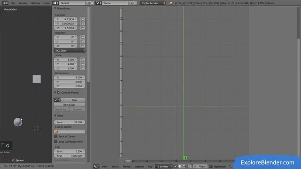Open the Window menu

[x=36, y=3]
